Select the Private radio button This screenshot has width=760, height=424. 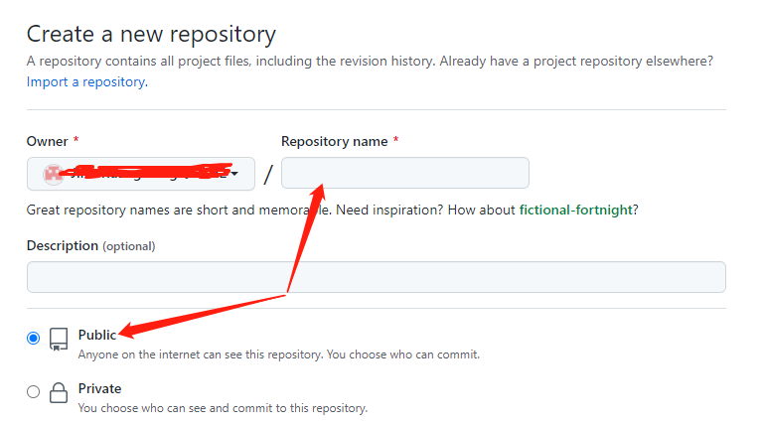(x=34, y=391)
